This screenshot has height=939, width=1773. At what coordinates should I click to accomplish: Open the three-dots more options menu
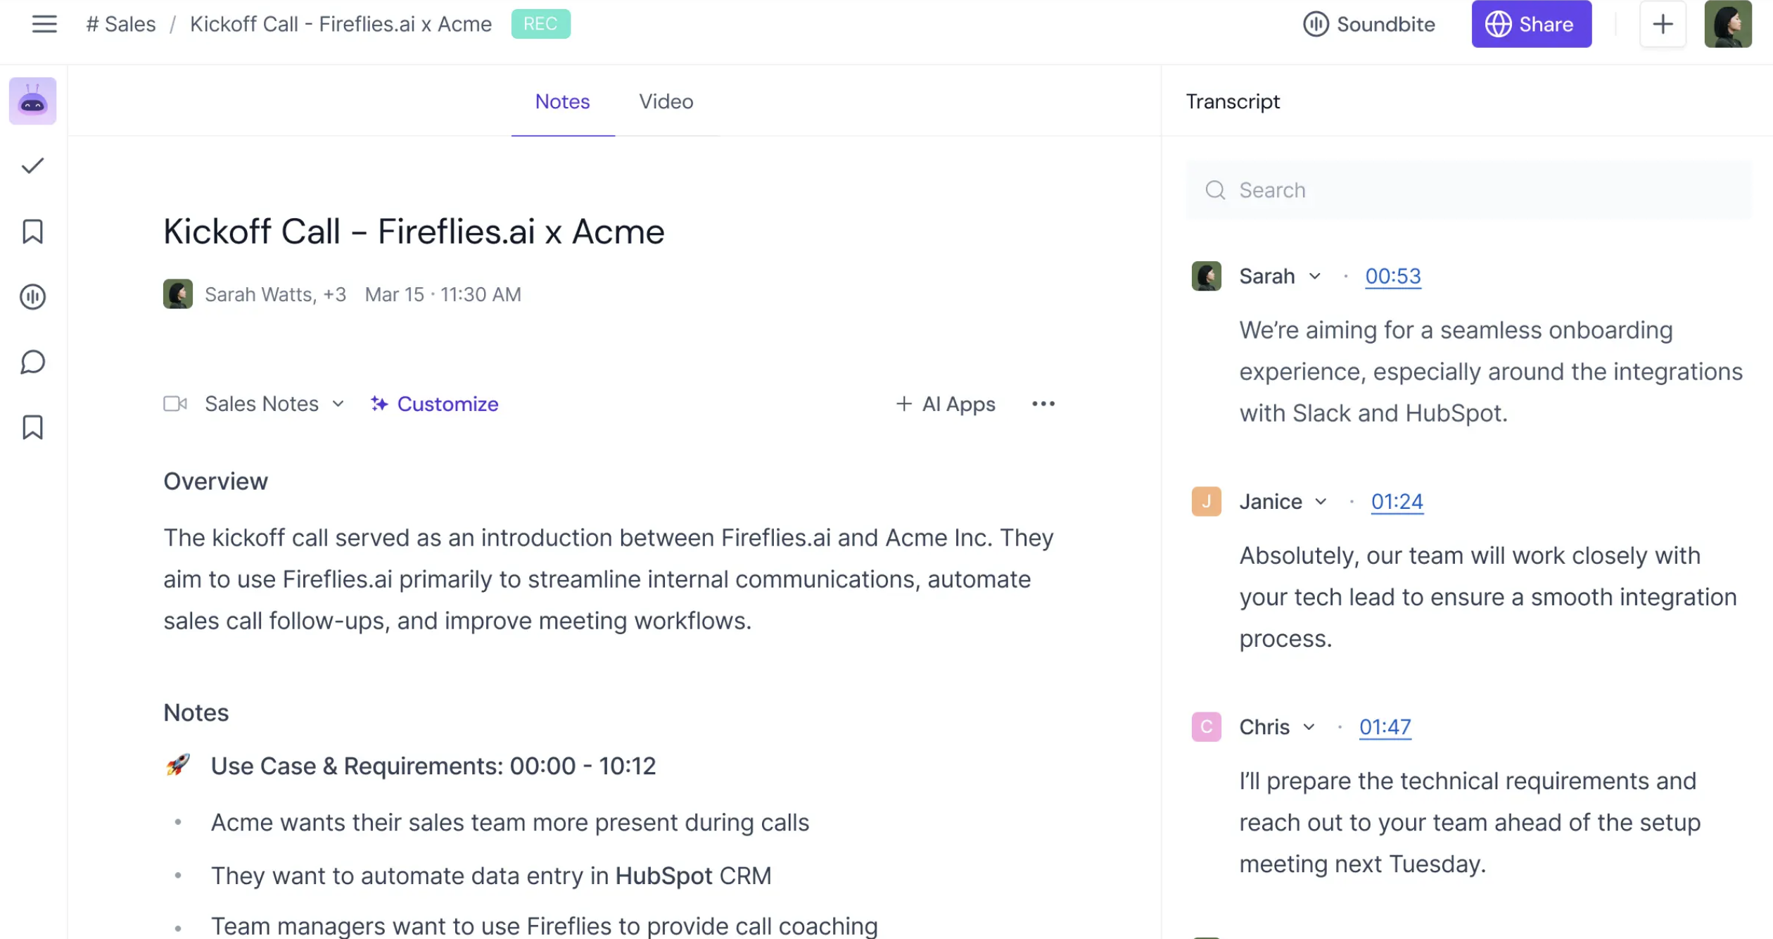(1043, 404)
